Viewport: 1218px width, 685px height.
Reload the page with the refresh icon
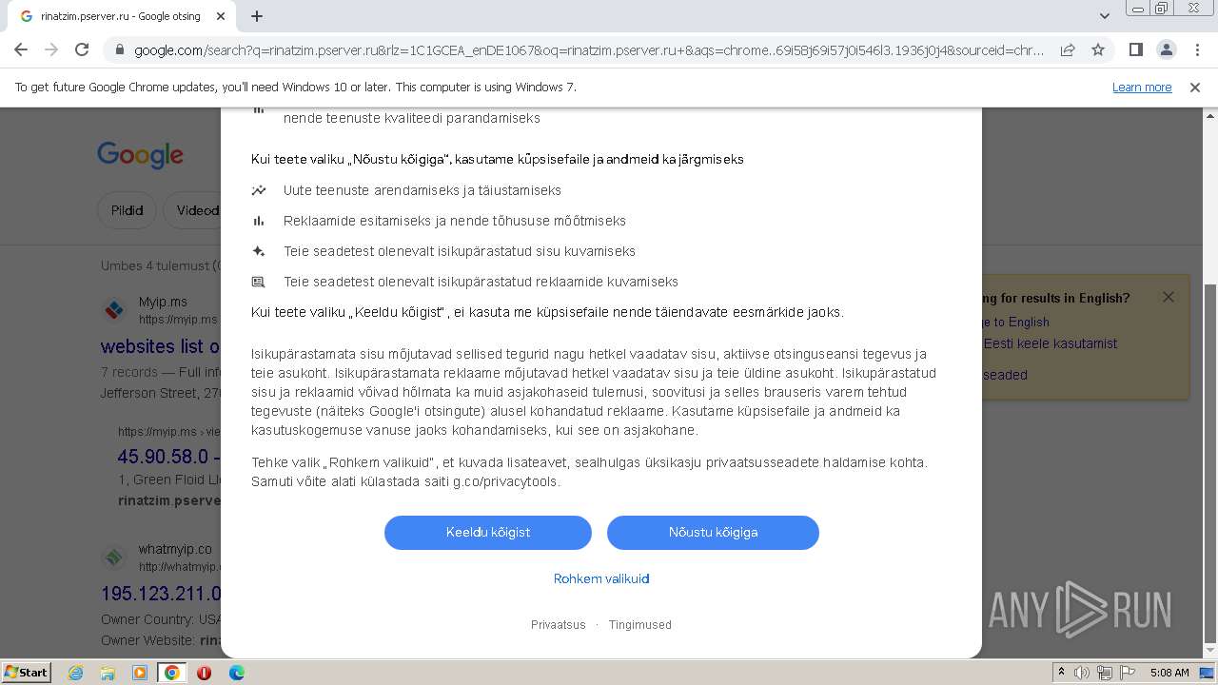coord(82,49)
